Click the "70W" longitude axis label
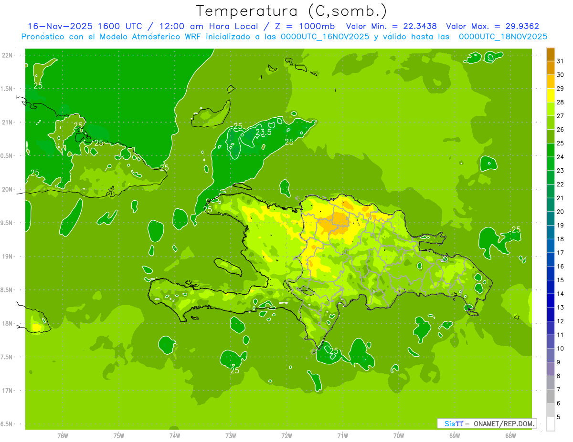 pos(398,435)
